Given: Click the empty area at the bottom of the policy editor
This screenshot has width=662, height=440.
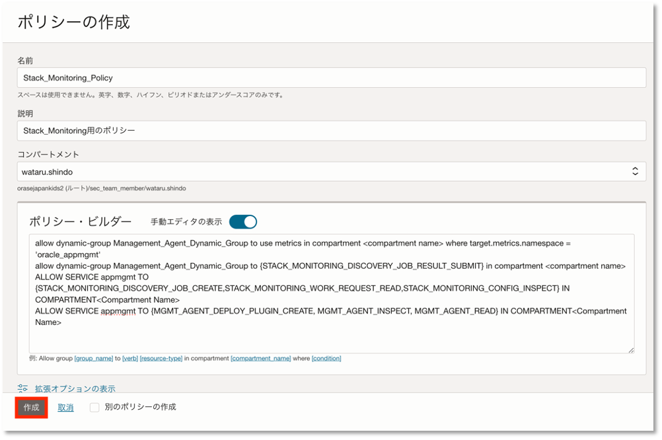Looking at the screenshot, I should 330,340.
